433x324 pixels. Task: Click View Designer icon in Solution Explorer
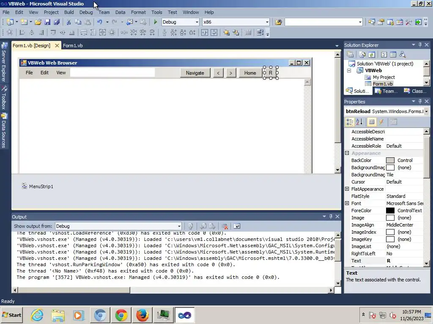(393, 54)
